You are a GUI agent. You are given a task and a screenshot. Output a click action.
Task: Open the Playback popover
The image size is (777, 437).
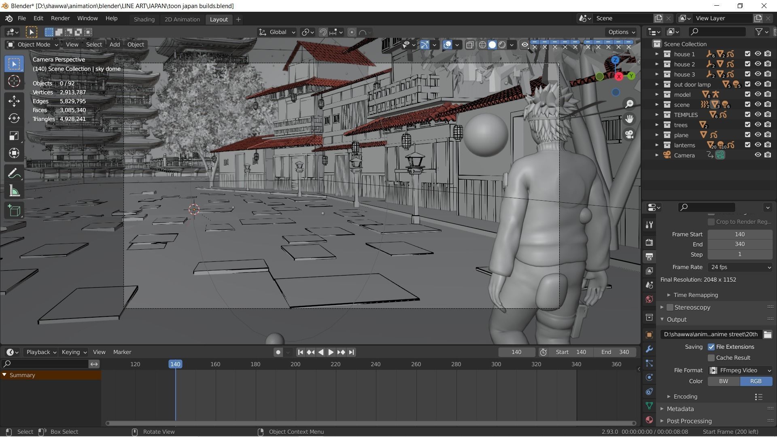coord(40,352)
